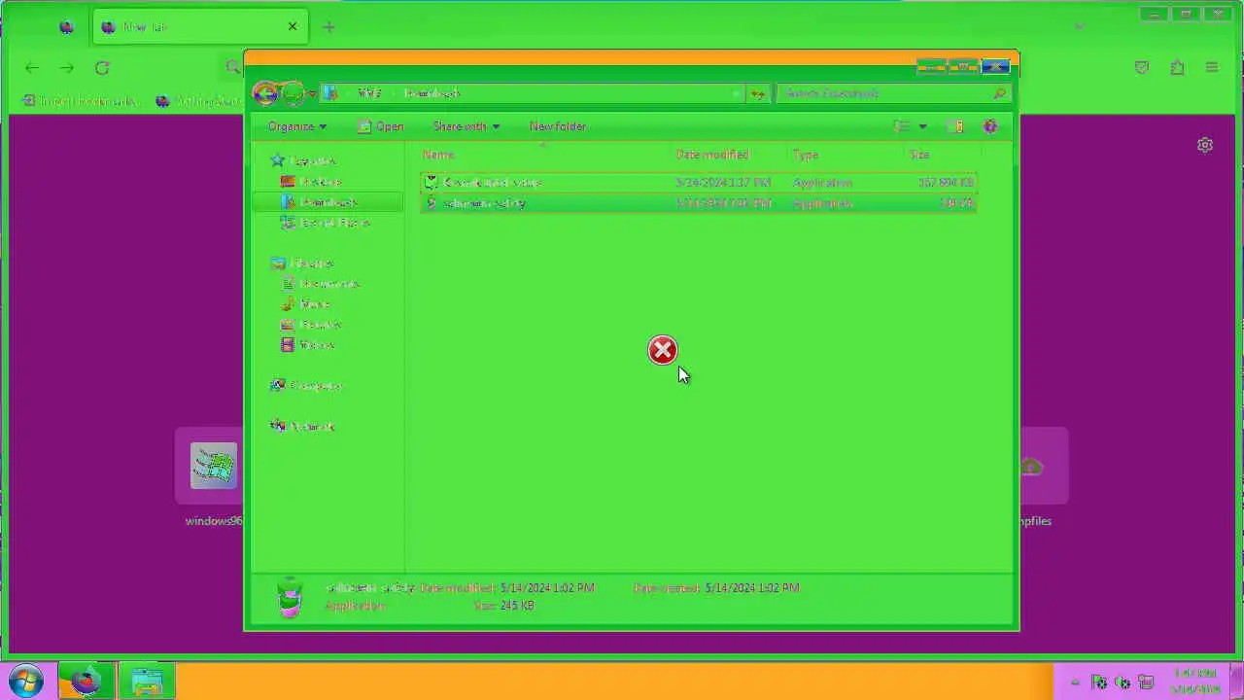Go back using Explorer's back arrow
The height and width of the screenshot is (700, 1244).
point(264,93)
